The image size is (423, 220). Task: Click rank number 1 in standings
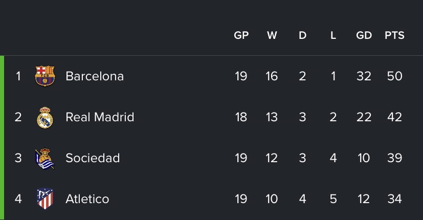18,76
